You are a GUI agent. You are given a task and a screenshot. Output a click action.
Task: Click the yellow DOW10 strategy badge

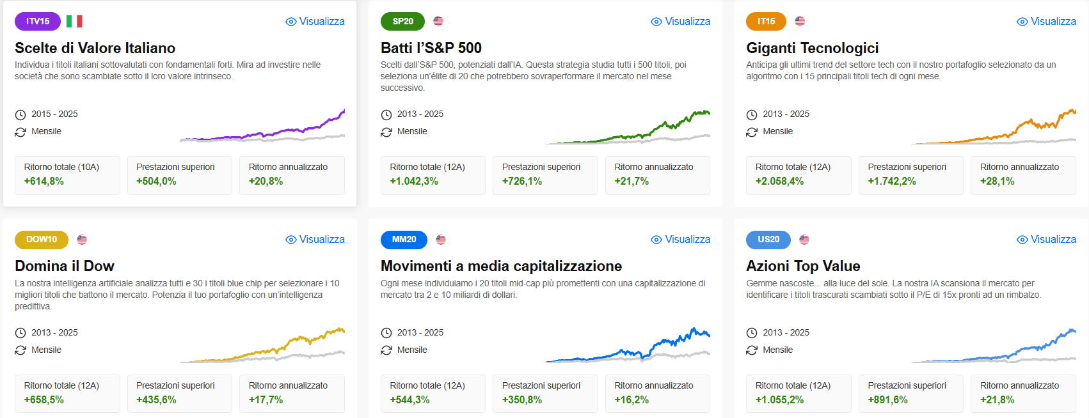click(42, 240)
